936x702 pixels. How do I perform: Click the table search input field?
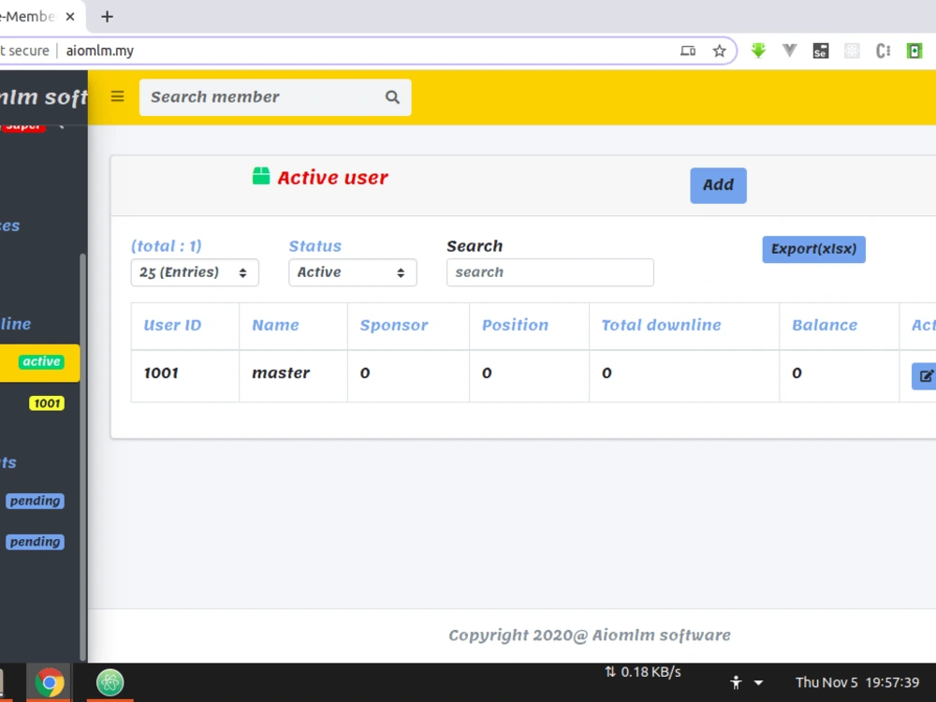[549, 272]
